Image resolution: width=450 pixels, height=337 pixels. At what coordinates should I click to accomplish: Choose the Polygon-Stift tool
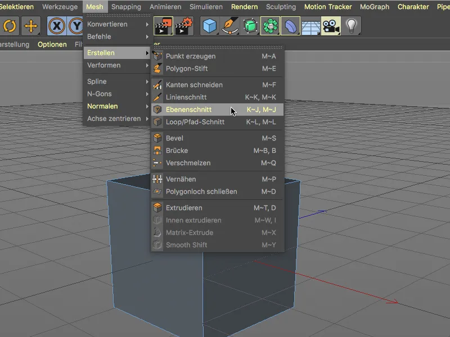(x=217, y=69)
